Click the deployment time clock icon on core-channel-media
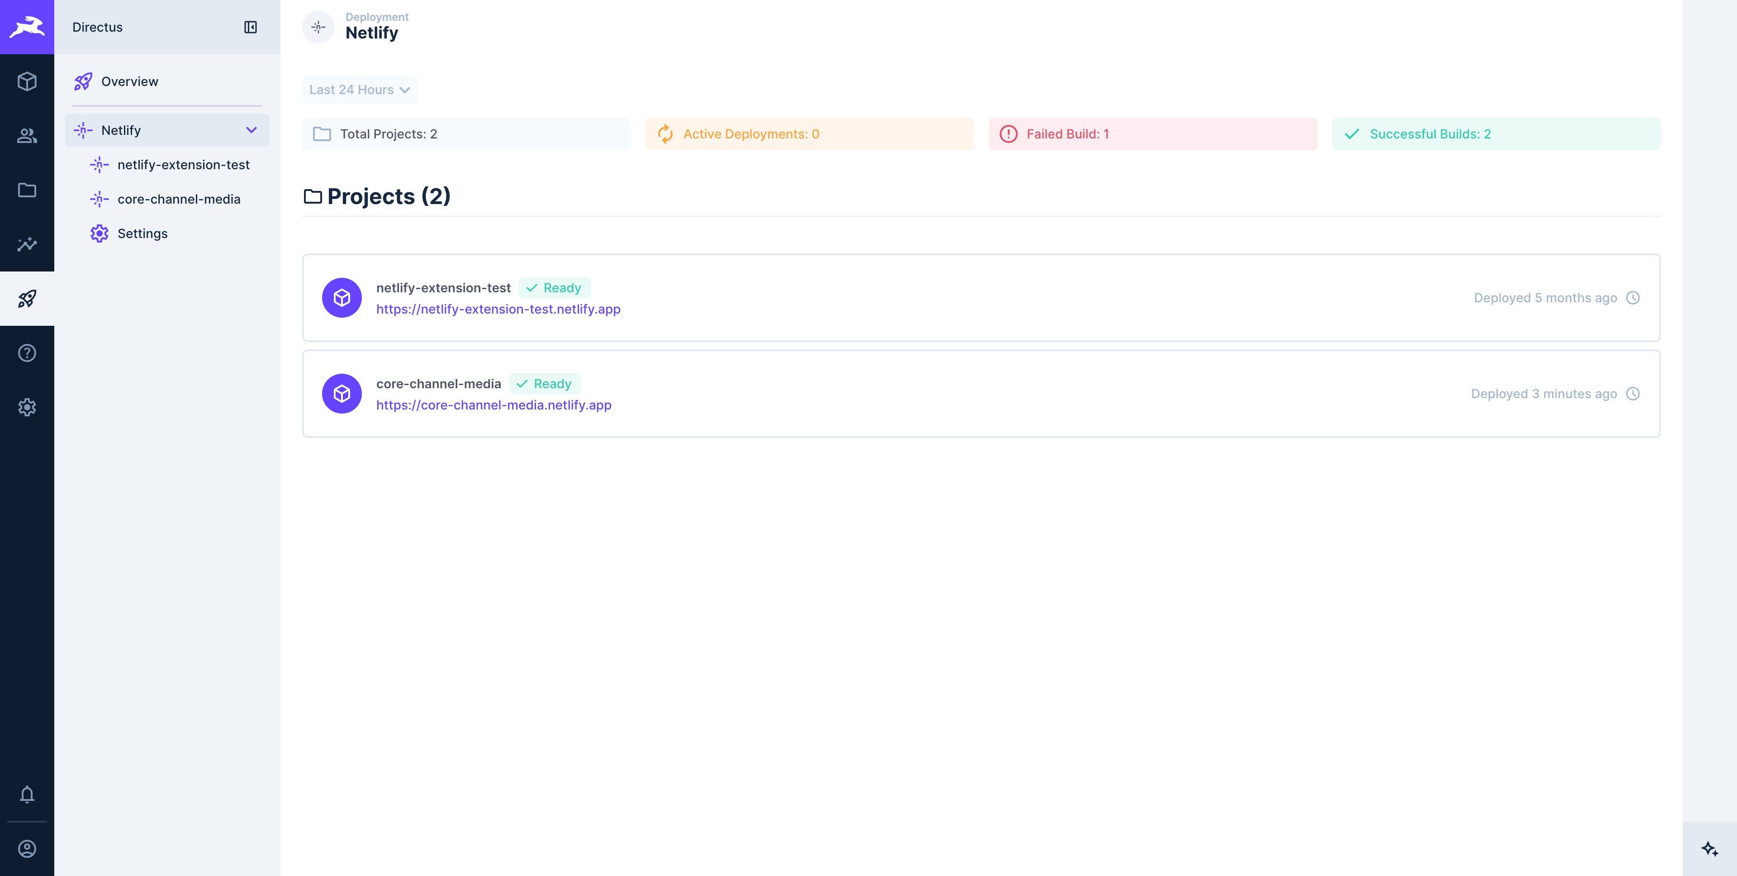This screenshot has height=876, width=1737. pyautogui.click(x=1633, y=393)
